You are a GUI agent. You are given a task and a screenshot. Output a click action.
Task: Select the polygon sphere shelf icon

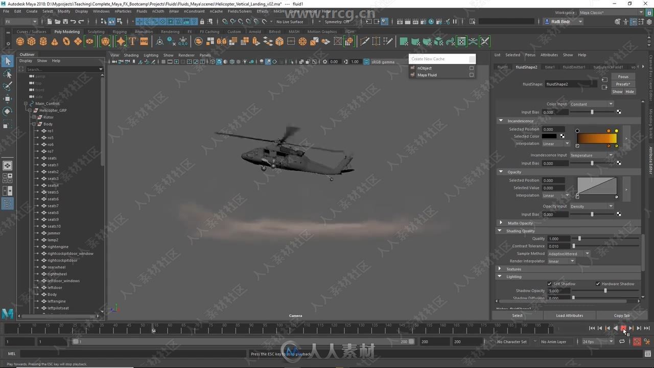coord(20,41)
